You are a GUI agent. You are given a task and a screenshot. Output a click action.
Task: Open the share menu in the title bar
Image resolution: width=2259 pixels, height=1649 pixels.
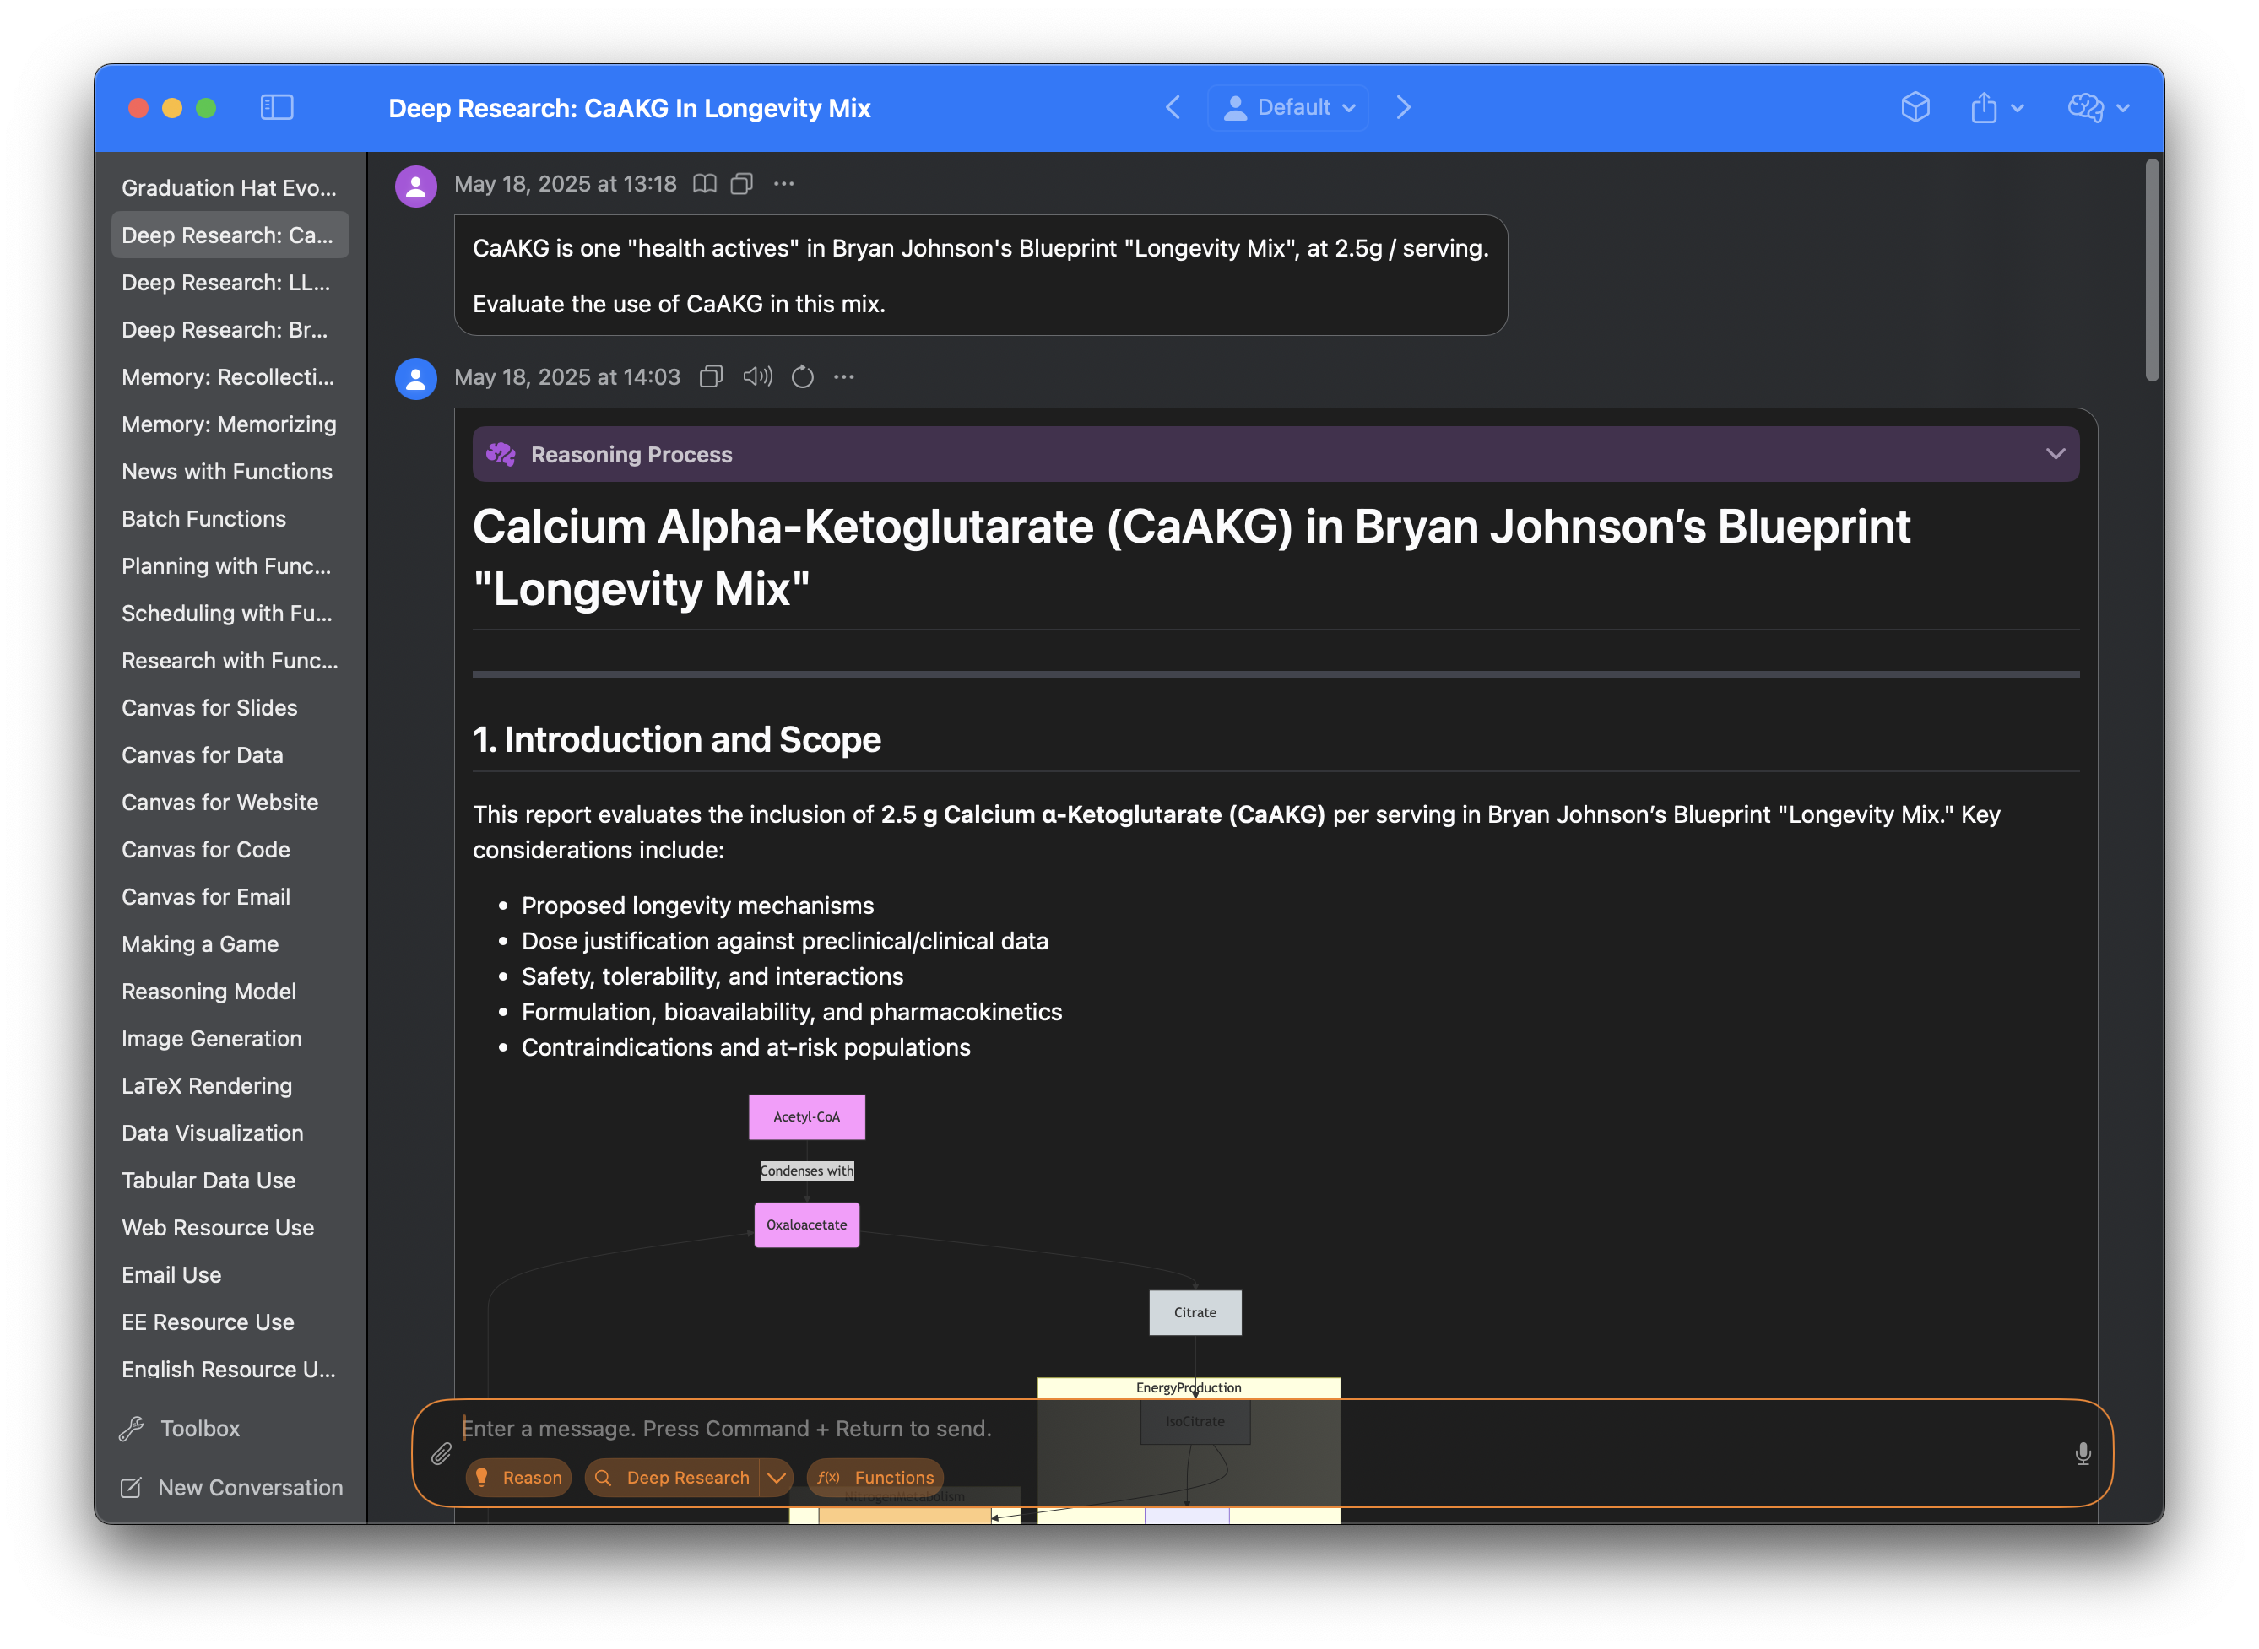pos(1996,108)
